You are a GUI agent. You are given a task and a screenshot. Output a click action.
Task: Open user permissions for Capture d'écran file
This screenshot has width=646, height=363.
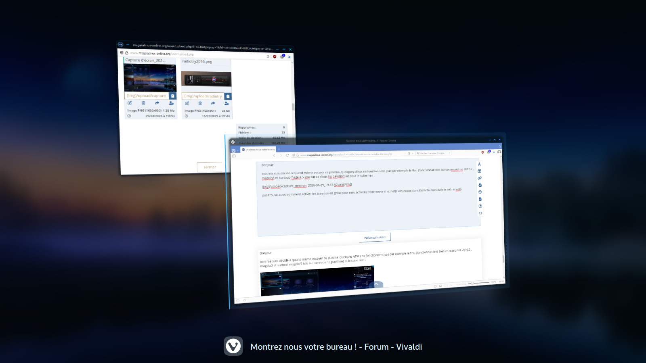[x=171, y=103]
